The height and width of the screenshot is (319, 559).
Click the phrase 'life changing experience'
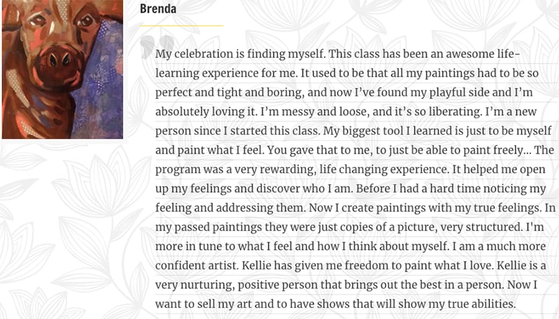click(x=384, y=169)
